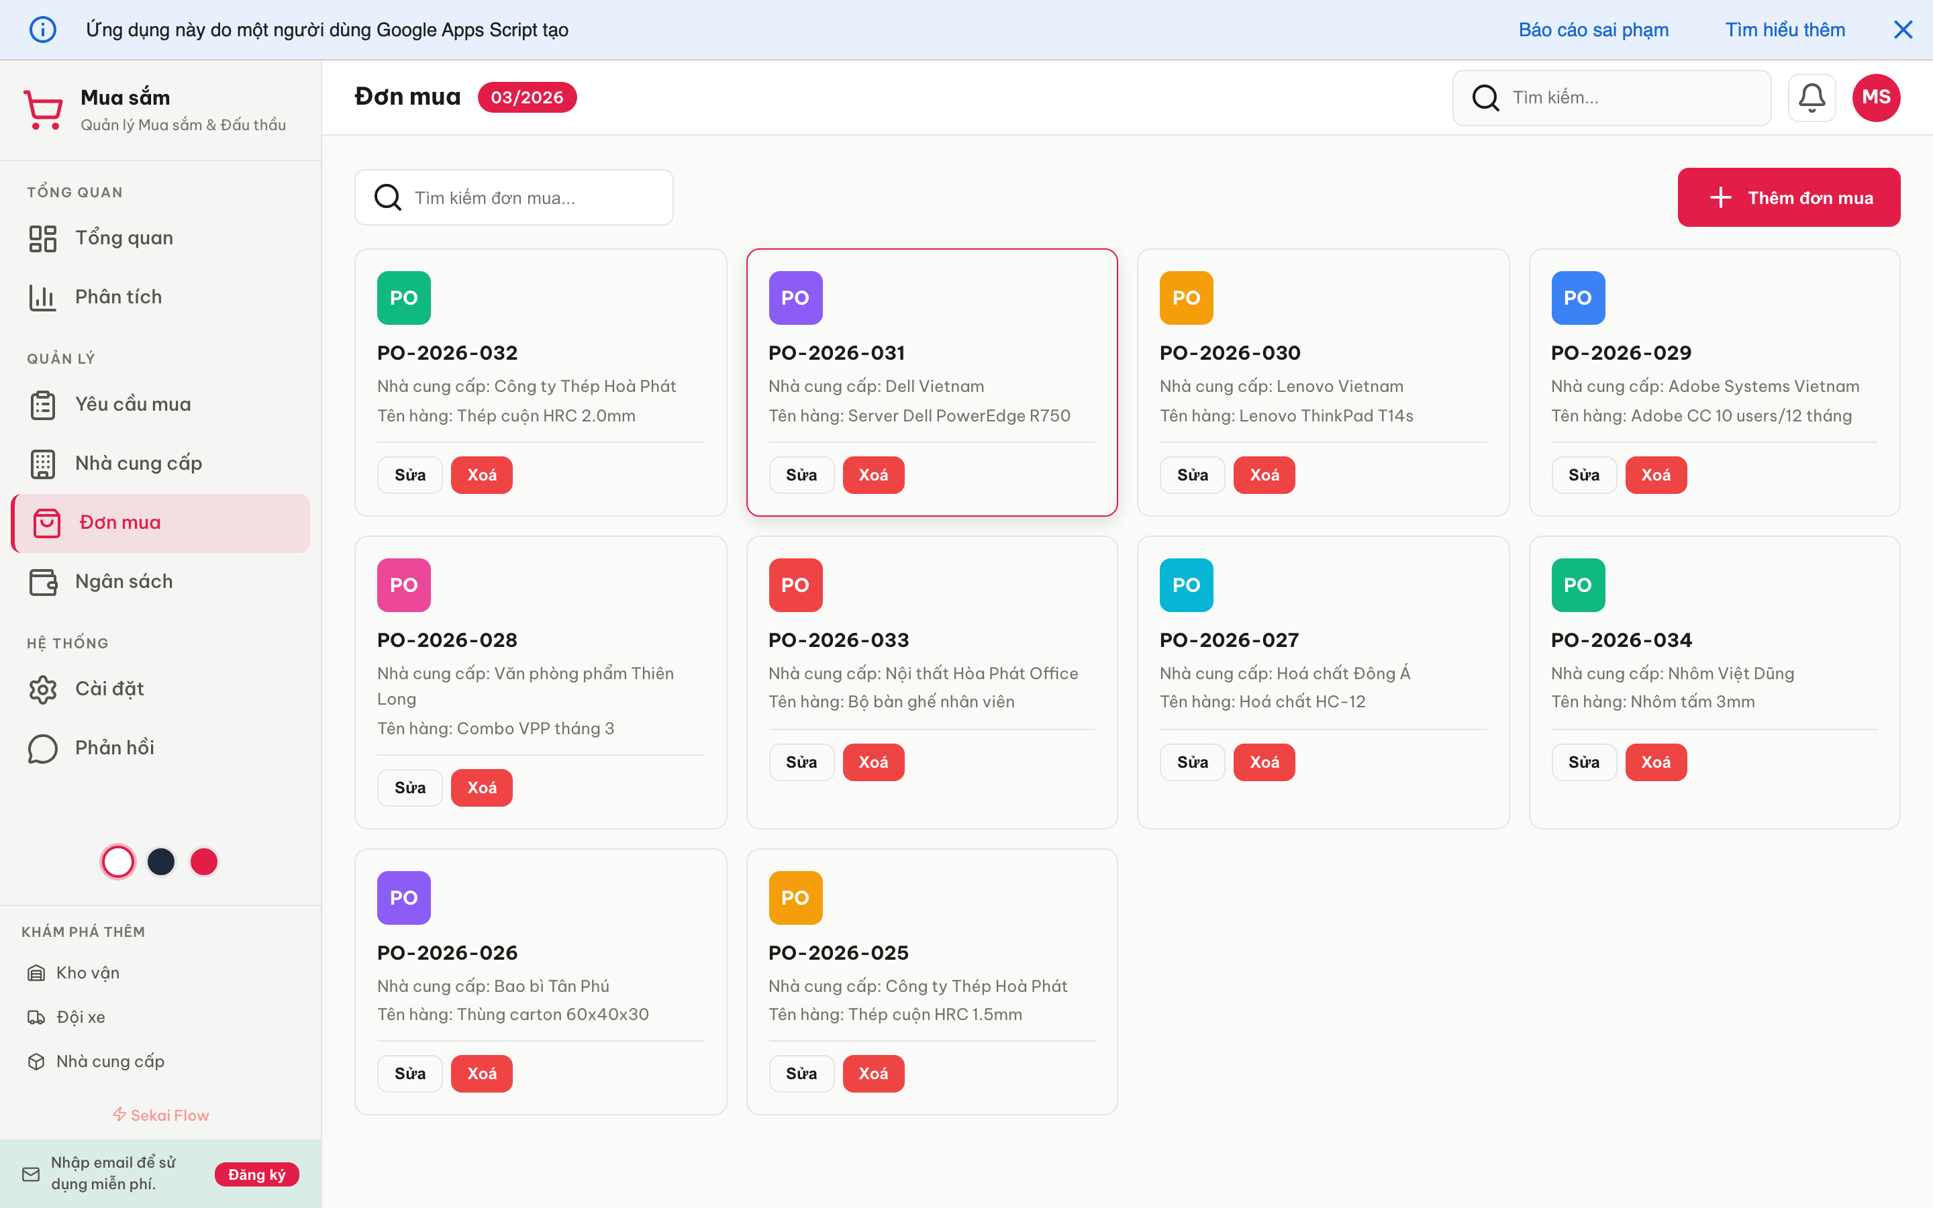Click the cyan PO icon of PO-2026-027
The image size is (1933, 1208).
point(1185,585)
